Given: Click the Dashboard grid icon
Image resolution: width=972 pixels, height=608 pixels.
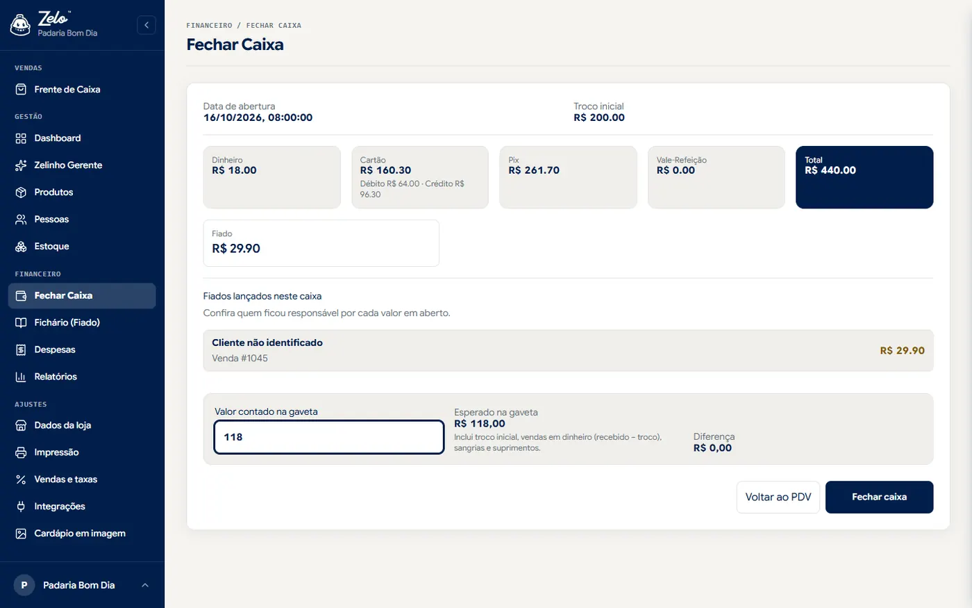Looking at the screenshot, I should pos(21,138).
